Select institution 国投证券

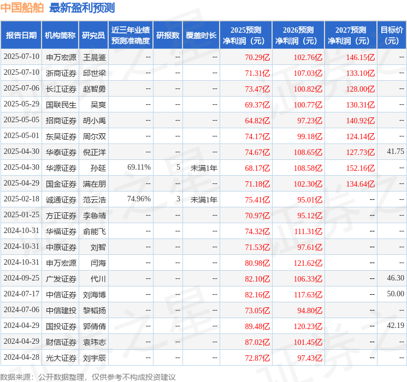(61, 326)
